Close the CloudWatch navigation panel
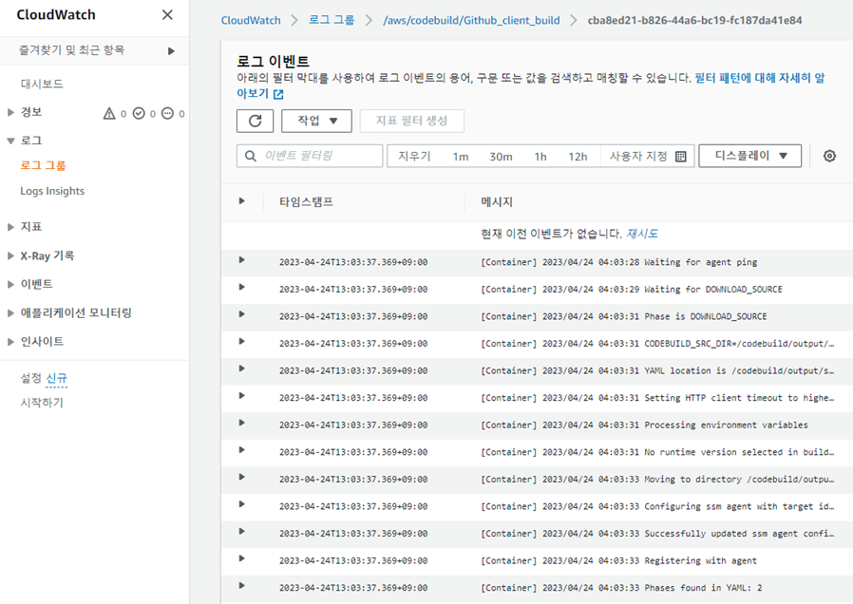This screenshot has height=604, width=853. pyautogui.click(x=167, y=14)
